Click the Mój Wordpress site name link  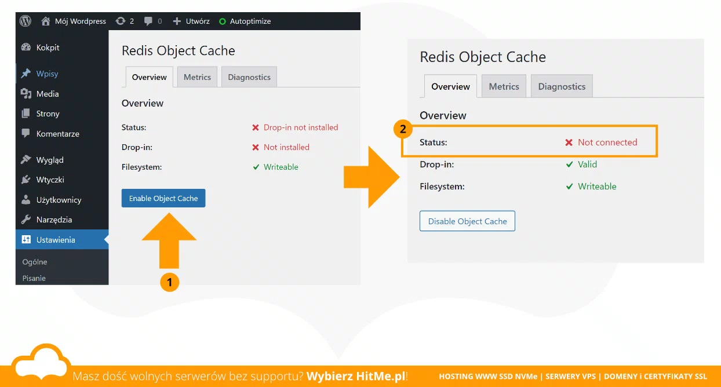pos(81,21)
